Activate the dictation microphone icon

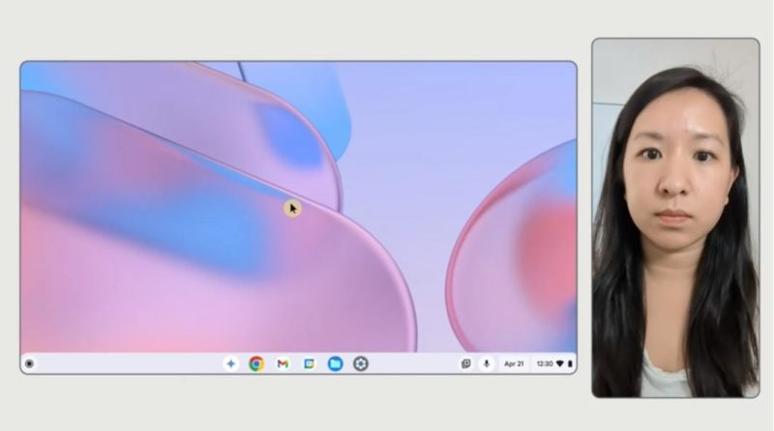click(x=487, y=364)
